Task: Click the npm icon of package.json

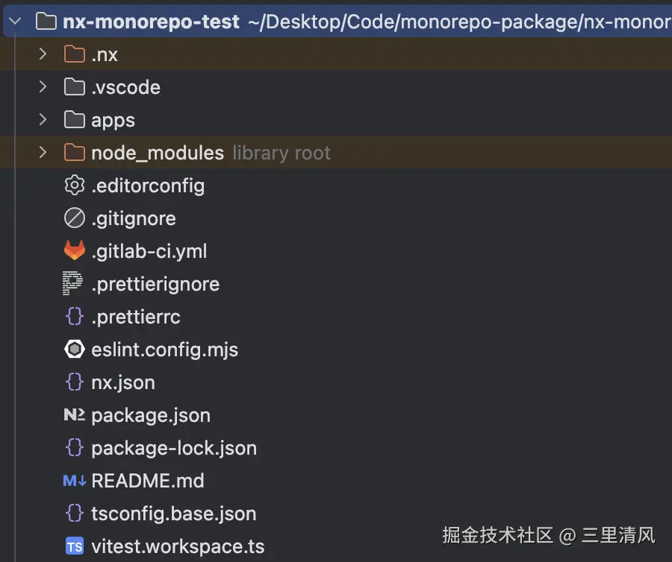Action: (75, 414)
